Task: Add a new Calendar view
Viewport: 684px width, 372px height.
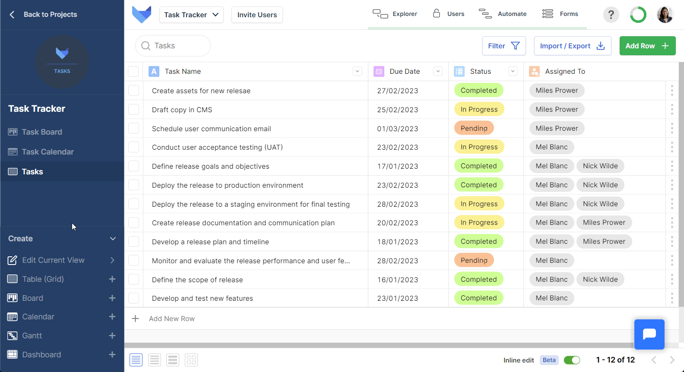Action: click(x=112, y=317)
